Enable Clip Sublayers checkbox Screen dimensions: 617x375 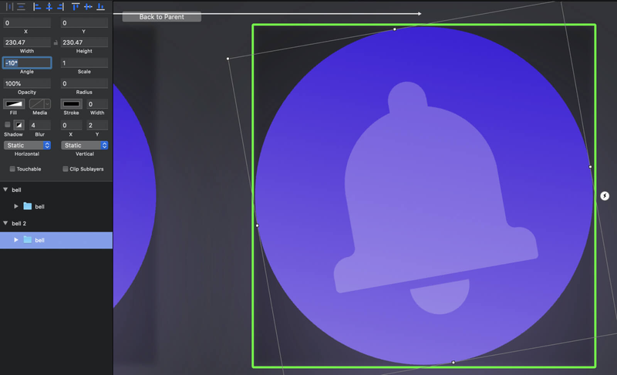pyautogui.click(x=66, y=169)
